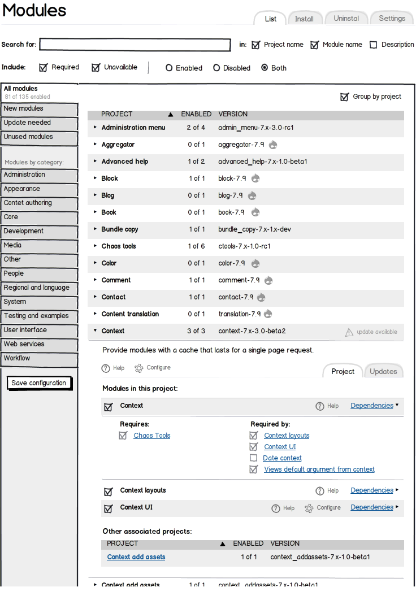Uncheck the Context module checkbox
This screenshot has height=600, width=416.
click(109, 407)
